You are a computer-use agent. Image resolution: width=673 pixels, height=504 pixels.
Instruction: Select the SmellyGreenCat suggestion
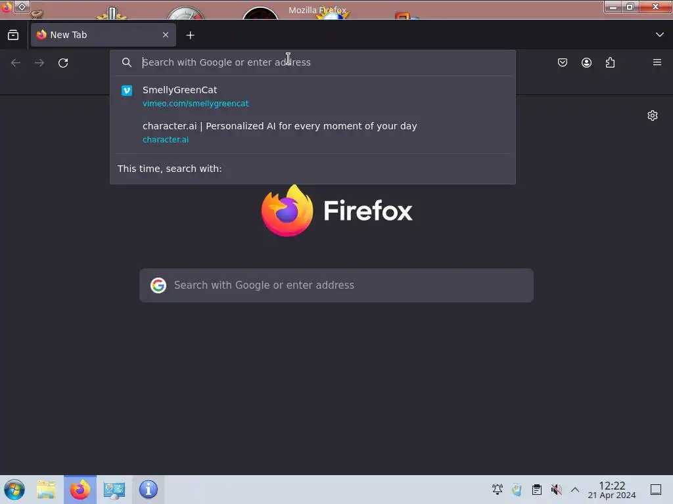pos(313,96)
